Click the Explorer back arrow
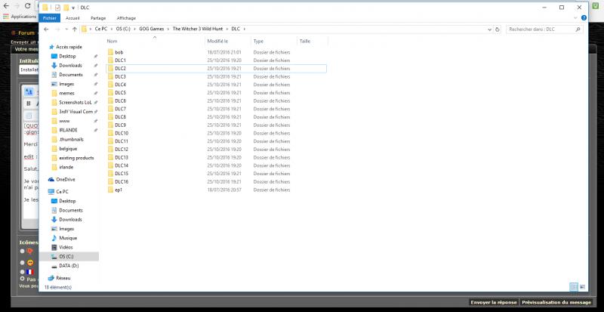Screen dimensions: 604x312 click(46, 29)
